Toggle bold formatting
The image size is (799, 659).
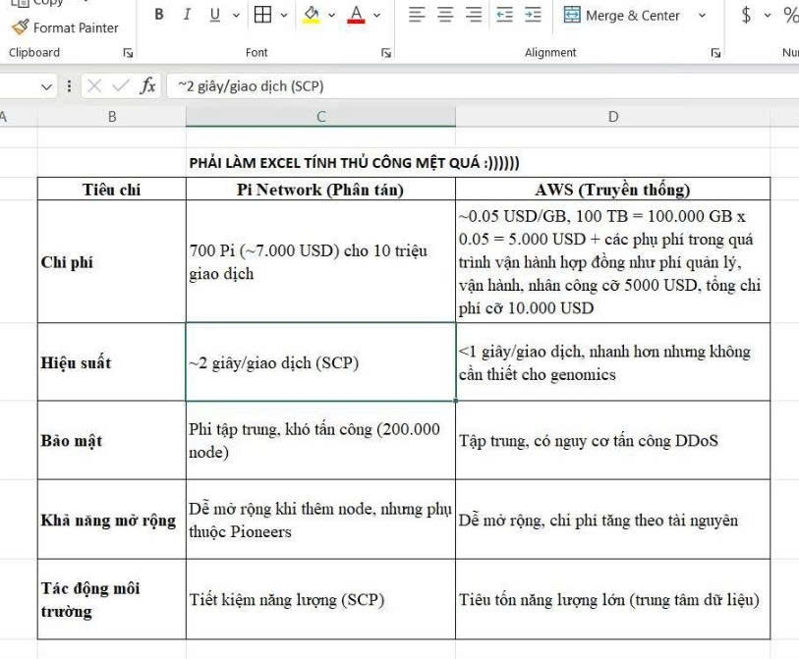tap(159, 15)
